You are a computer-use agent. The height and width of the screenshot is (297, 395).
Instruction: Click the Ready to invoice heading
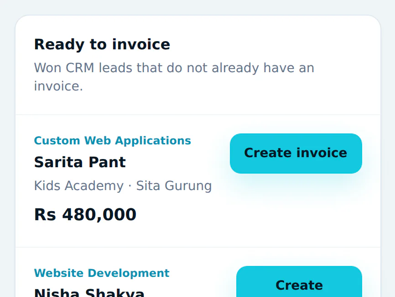point(102,44)
